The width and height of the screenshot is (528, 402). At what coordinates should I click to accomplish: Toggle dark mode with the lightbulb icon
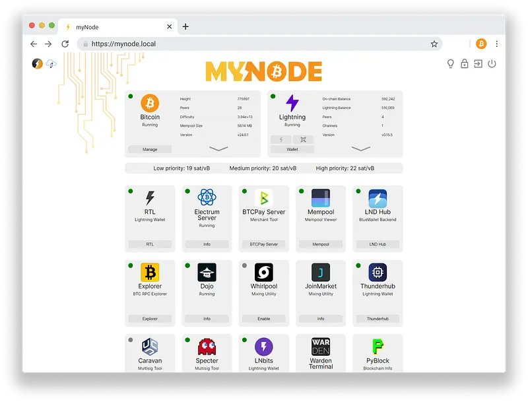coord(451,64)
